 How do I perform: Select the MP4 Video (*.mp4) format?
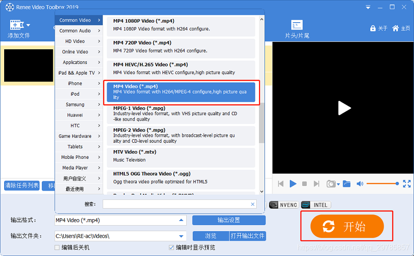tap(181, 92)
